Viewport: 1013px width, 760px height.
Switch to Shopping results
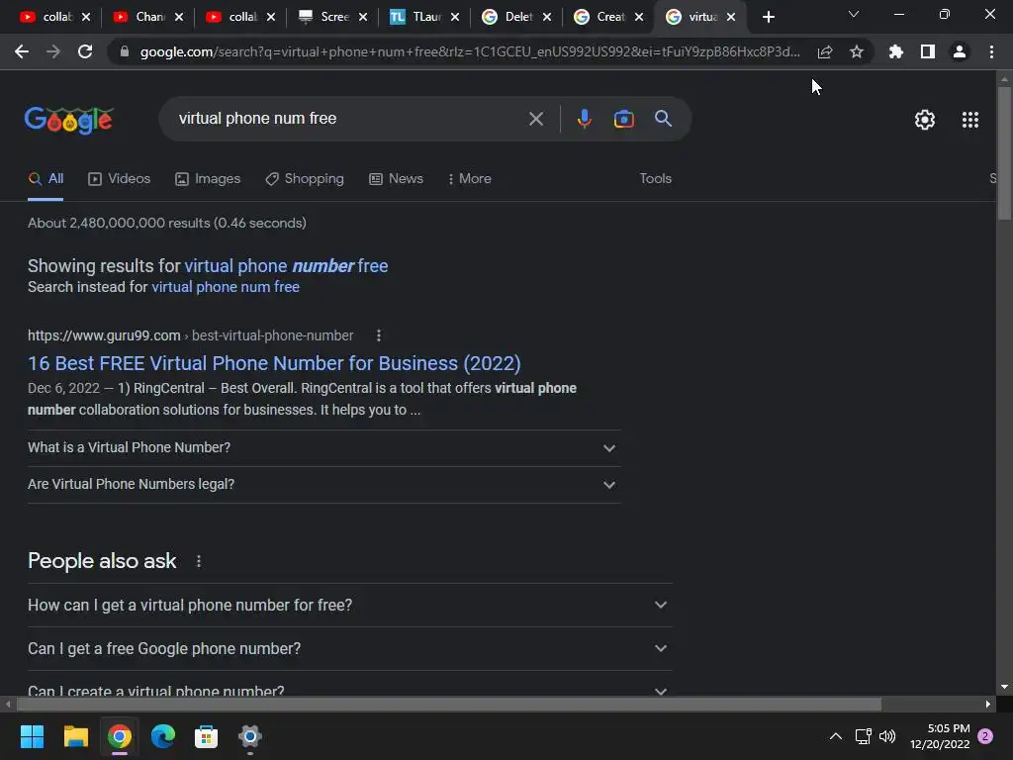tap(305, 179)
